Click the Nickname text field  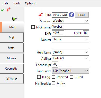pos(70,27)
